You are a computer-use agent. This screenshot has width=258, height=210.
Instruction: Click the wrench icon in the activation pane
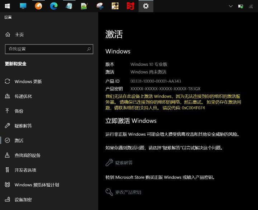click(109, 163)
